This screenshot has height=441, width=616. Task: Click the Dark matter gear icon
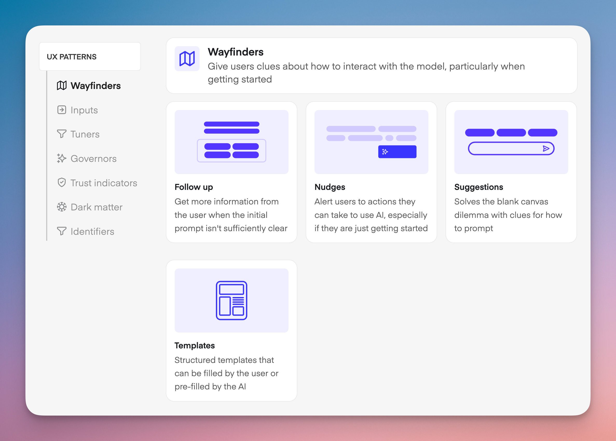62,207
